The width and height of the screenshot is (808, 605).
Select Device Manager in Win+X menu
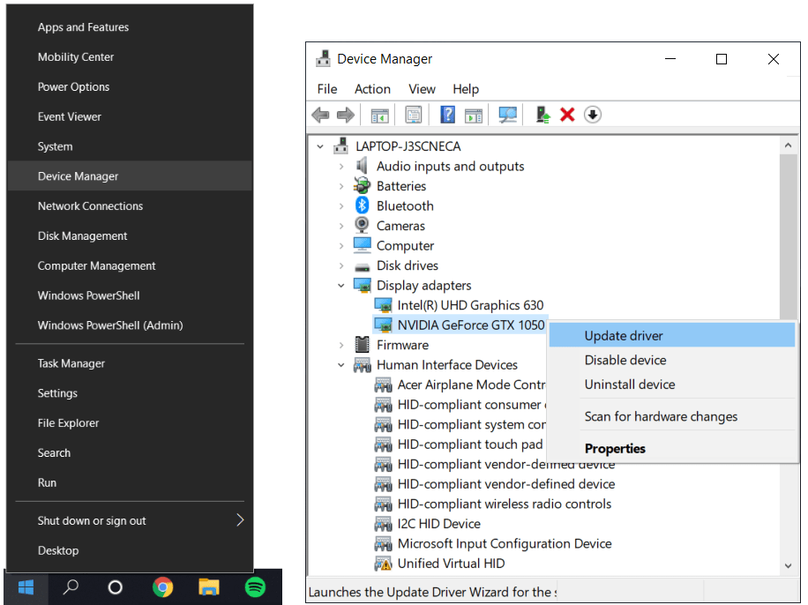(x=130, y=176)
